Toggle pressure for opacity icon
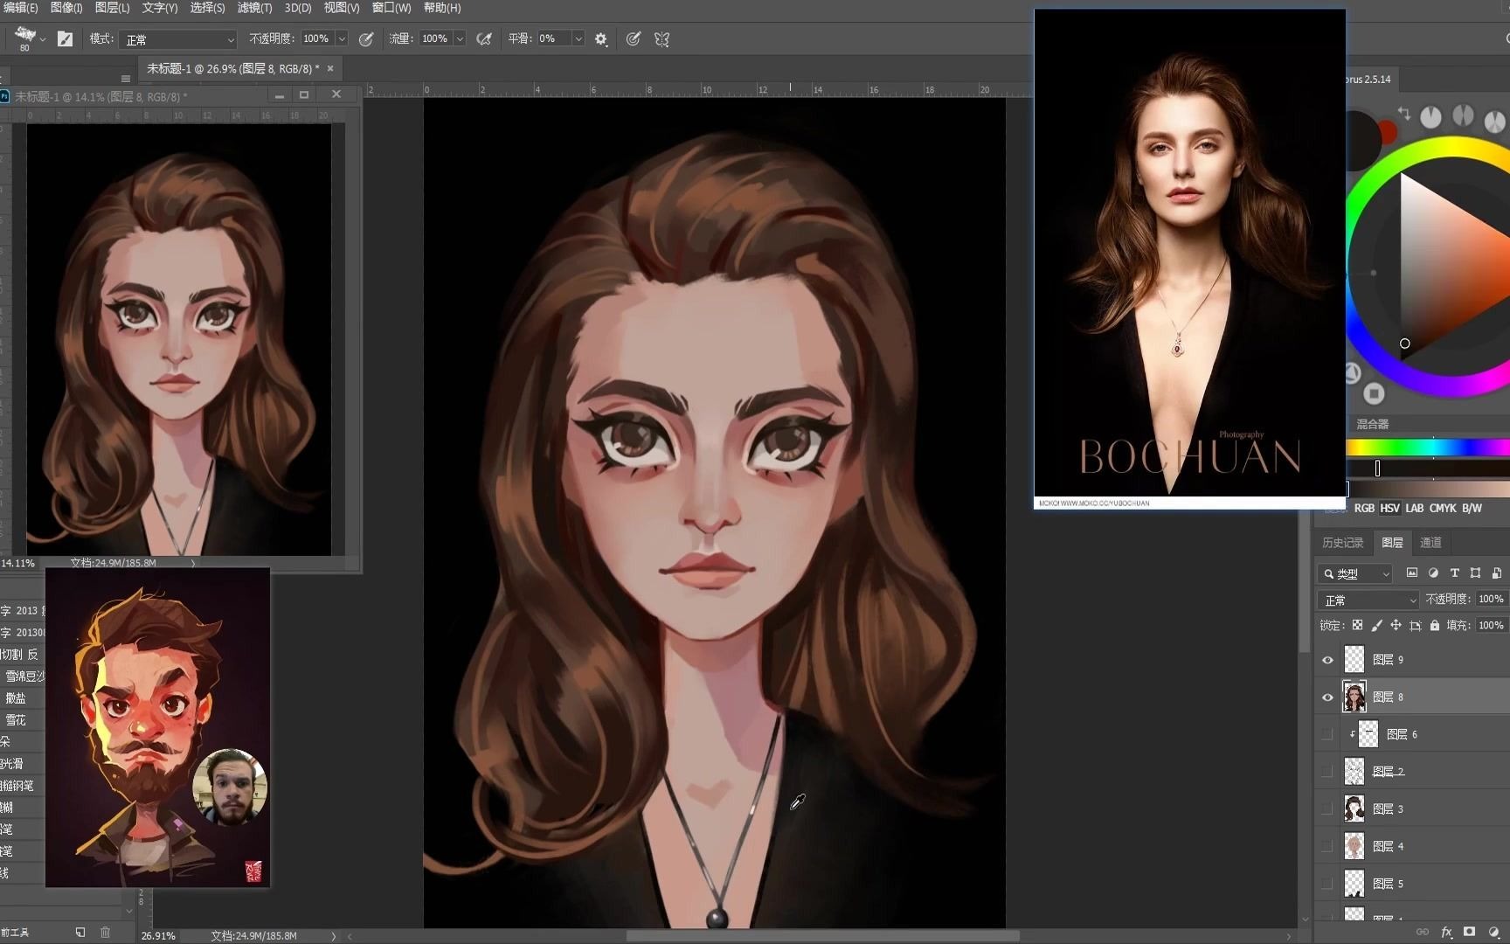 pyautogui.click(x=366, y=38)
